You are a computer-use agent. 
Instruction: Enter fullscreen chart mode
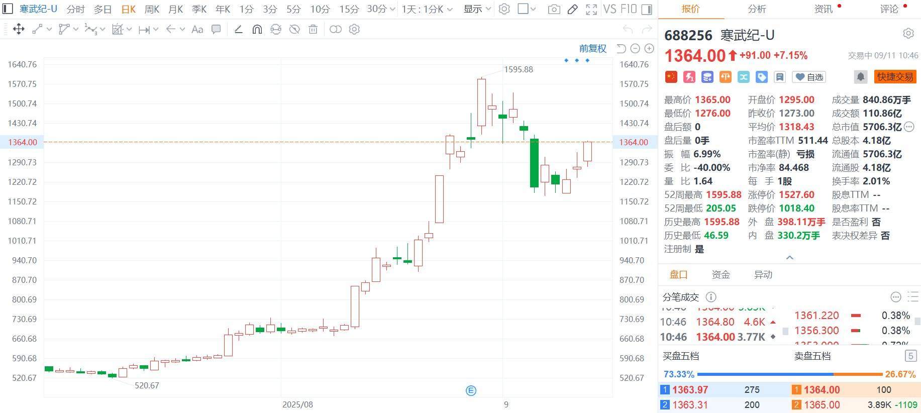[591, 9]
